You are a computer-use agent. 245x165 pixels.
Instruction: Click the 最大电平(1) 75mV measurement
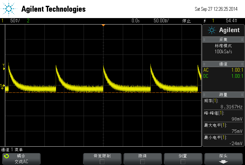coord(223,128)
